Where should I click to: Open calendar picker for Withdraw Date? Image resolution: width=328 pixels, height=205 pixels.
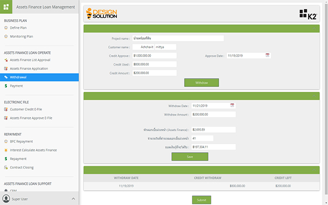[x=232, y=105]
